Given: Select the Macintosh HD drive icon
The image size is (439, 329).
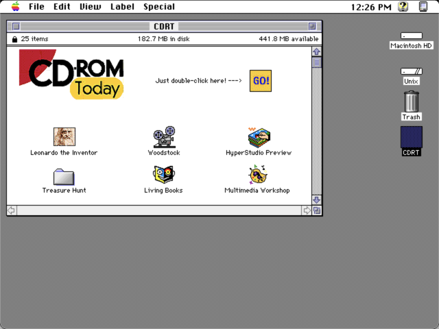Looking at the screenshot, I should [412, 36].
